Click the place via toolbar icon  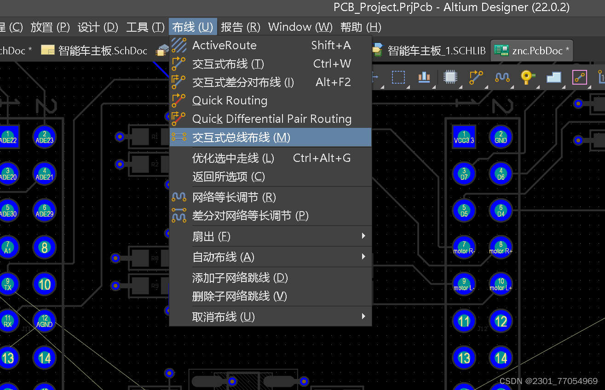coord(527,77)
